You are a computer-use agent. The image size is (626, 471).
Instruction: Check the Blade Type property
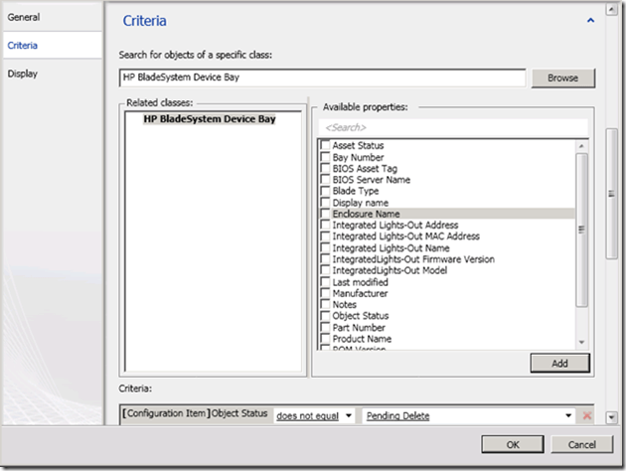pyautogui.click(x=325, y=191)
